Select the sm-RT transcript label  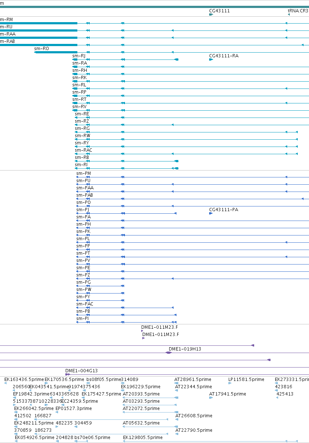pos(79,99)
